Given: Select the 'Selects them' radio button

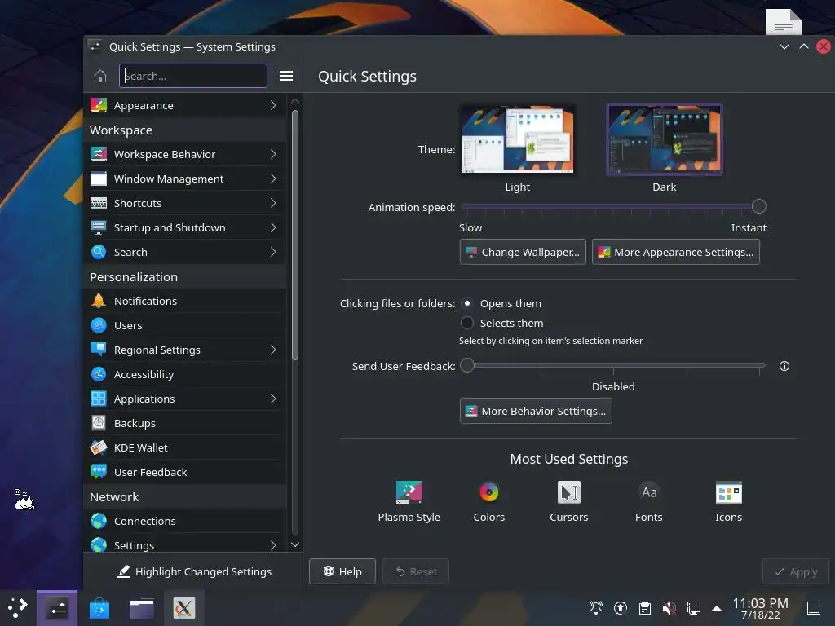Looking at the screenshot, I should coord(467,323).
